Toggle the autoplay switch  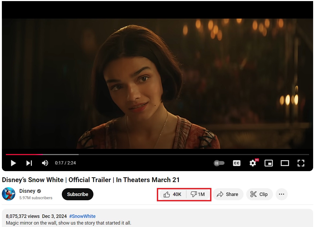[219, 163]
